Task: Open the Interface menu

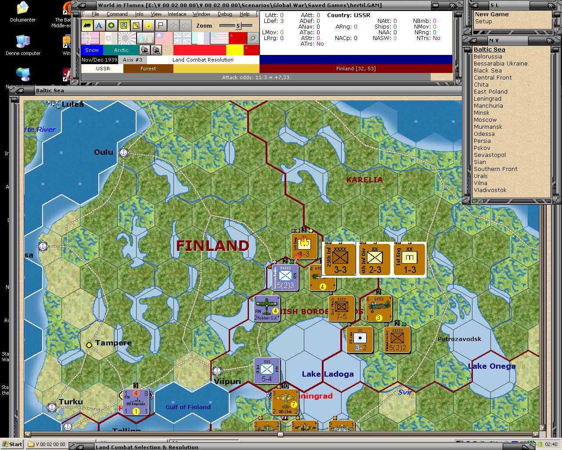Action: pyautogui.click(x=177, y=14)
